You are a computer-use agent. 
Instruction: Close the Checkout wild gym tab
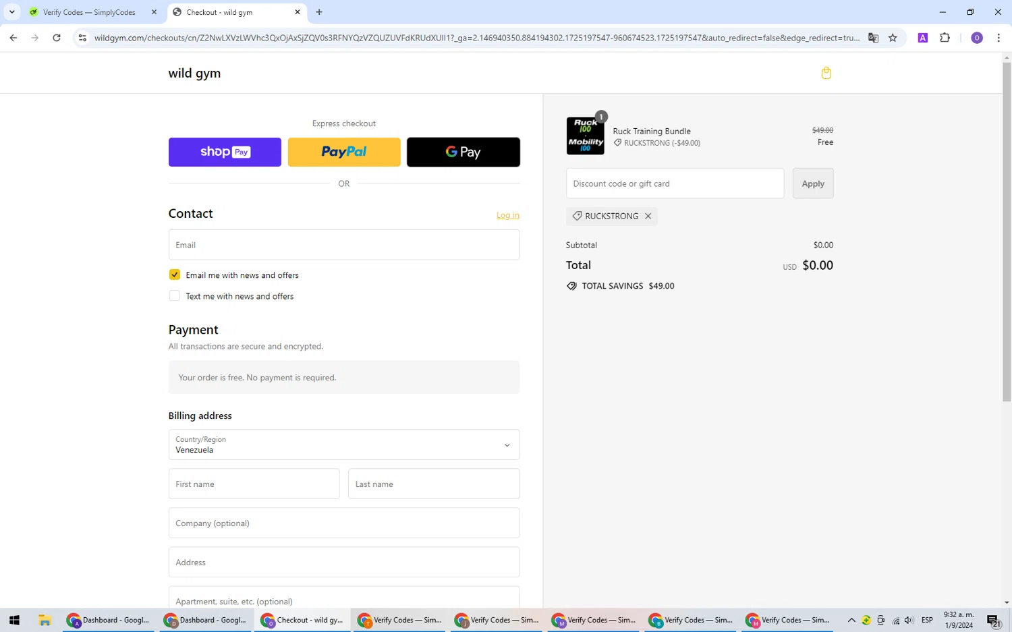tap(298, 12)
